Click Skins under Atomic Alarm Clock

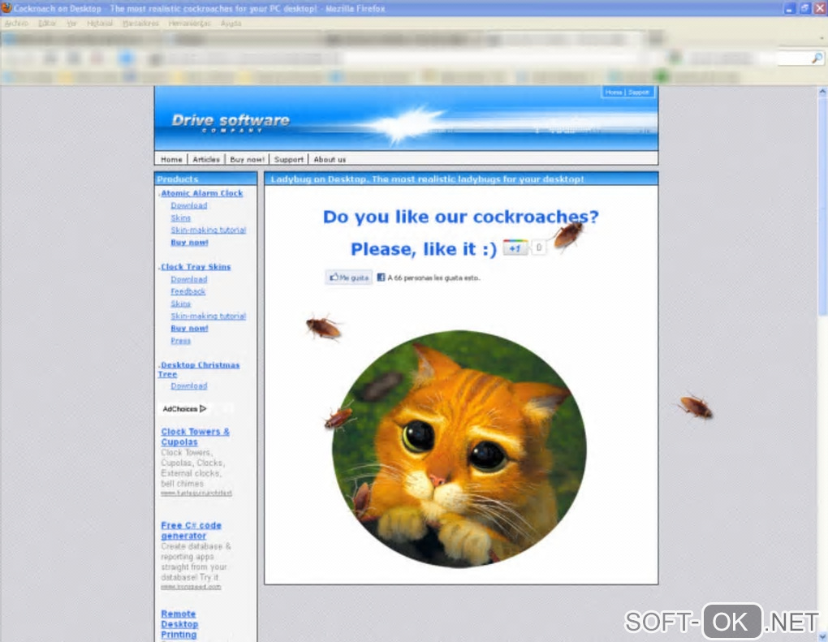pos(180,218)
